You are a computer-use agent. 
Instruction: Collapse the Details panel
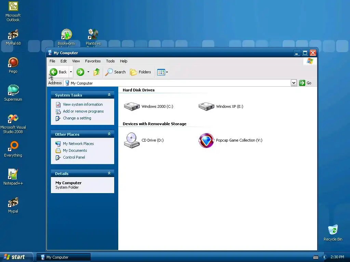coord(109,173)
